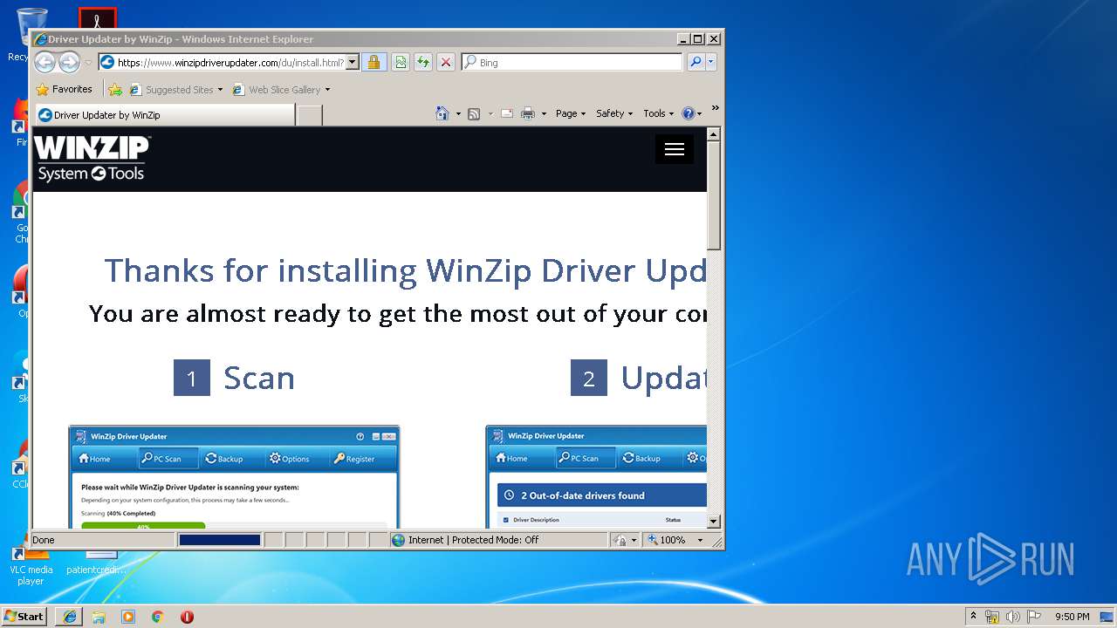Click the Adobe Reader desktop icon

[97, 18]
